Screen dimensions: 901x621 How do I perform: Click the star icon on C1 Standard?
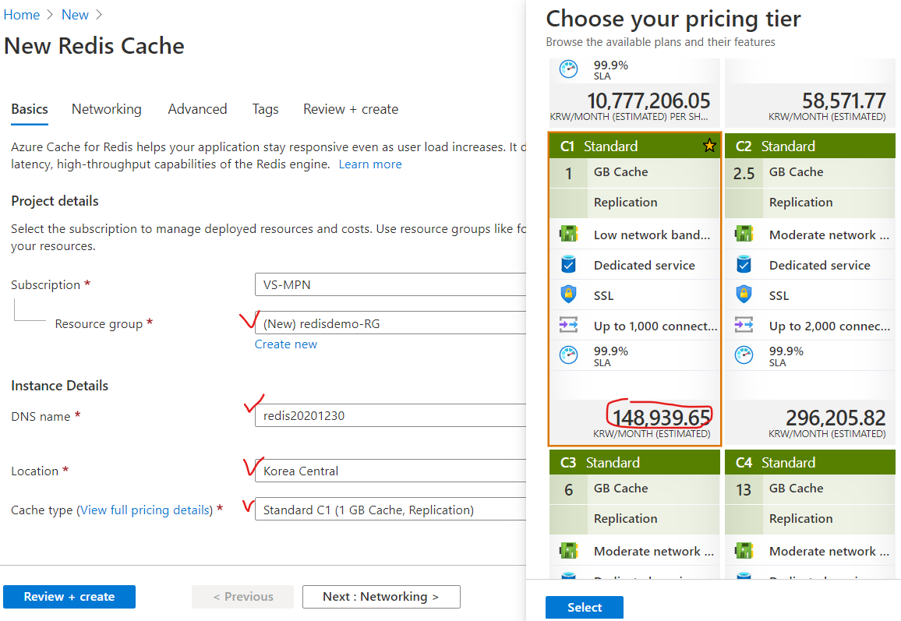point(708,146)
